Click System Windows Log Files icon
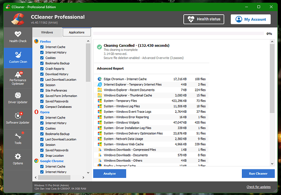Viewport: 281px width, 195px height. tap(100, 106)
